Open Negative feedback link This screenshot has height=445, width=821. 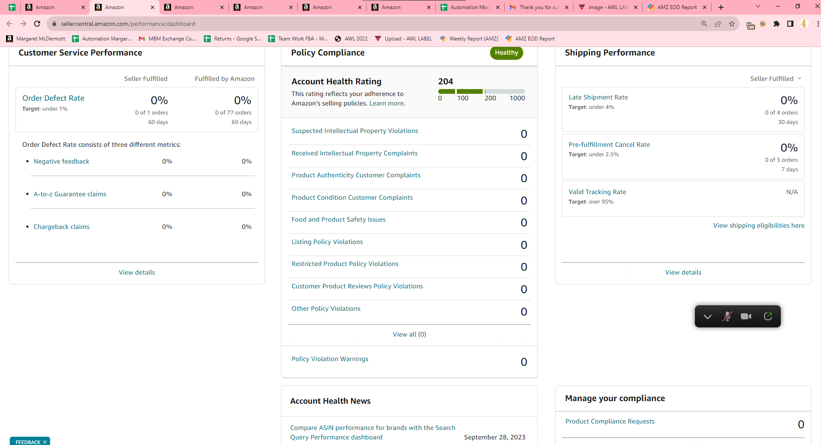pos(62,161)
